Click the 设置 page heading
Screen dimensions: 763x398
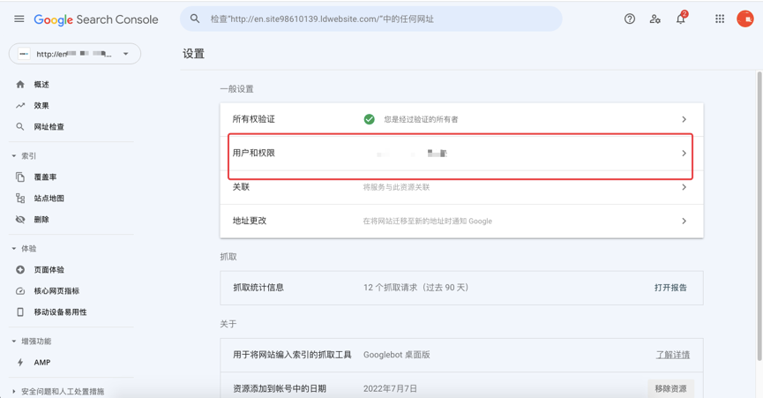(x=194, y=54)
